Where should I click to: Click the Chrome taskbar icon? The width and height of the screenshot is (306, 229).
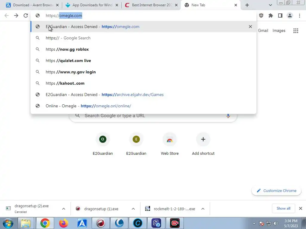coord(45,223)
